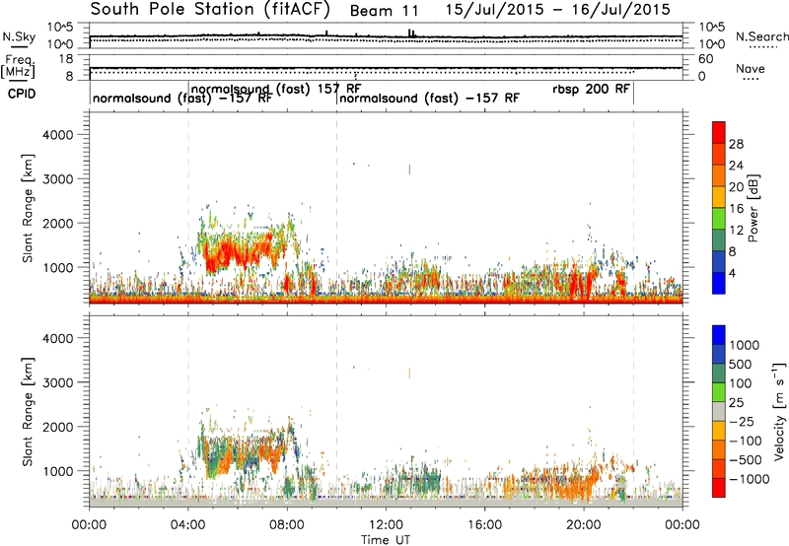This screenshot has width=789, height=546.
Task: Click the N.Search legend label
Action: [762, 36]
